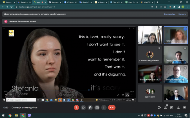Click the Докладніше link in banner

pos(170,14)
